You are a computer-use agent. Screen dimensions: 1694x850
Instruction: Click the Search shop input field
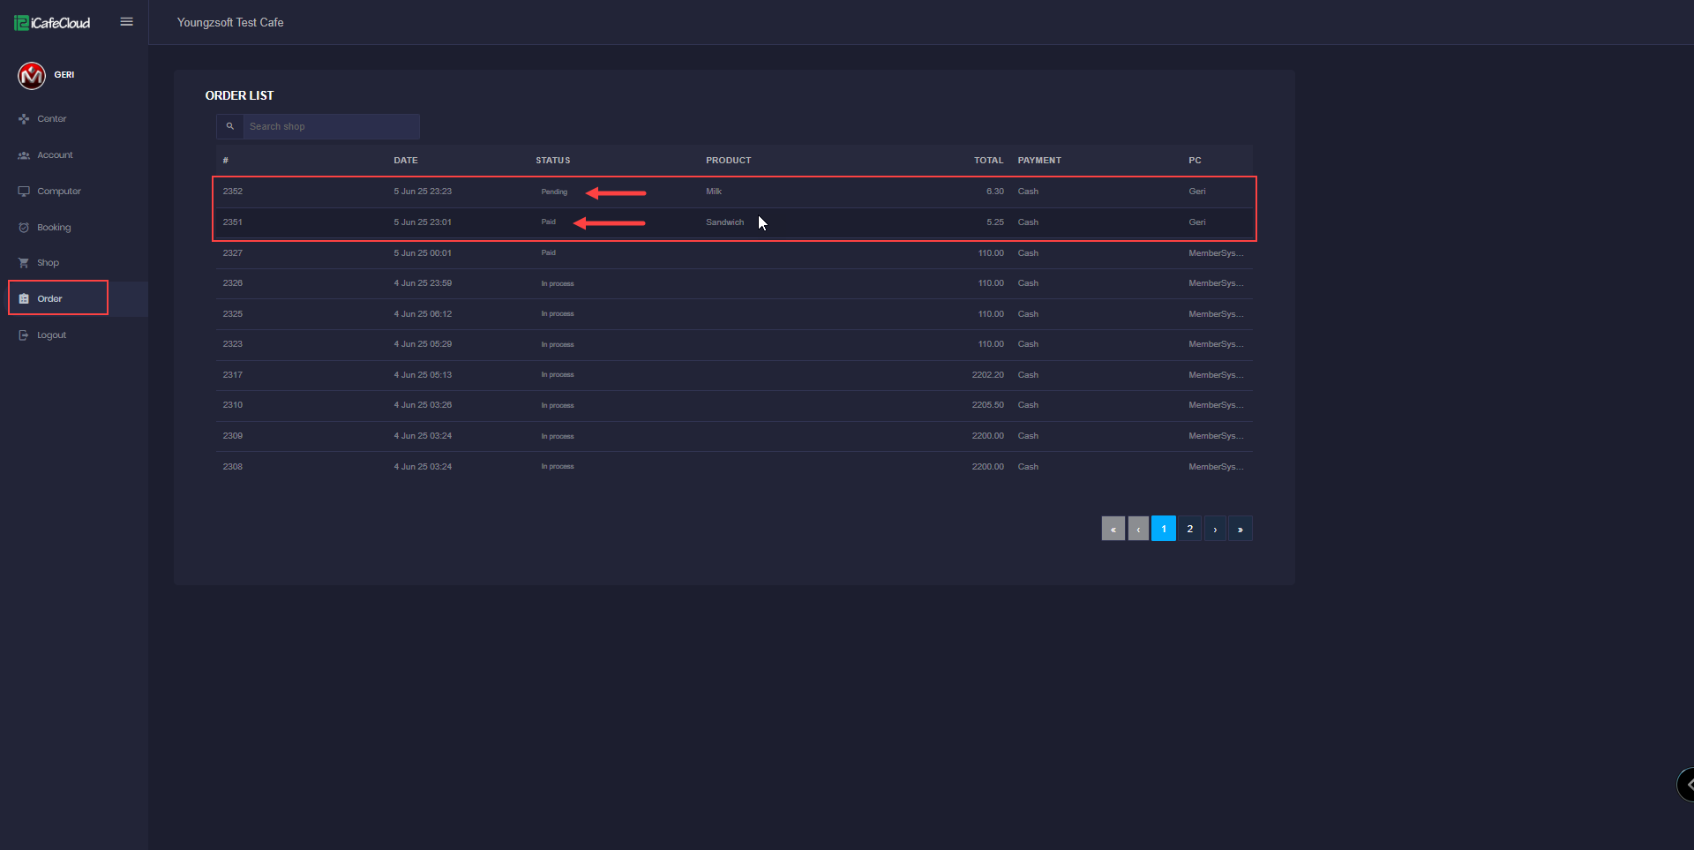click(330, 127)
